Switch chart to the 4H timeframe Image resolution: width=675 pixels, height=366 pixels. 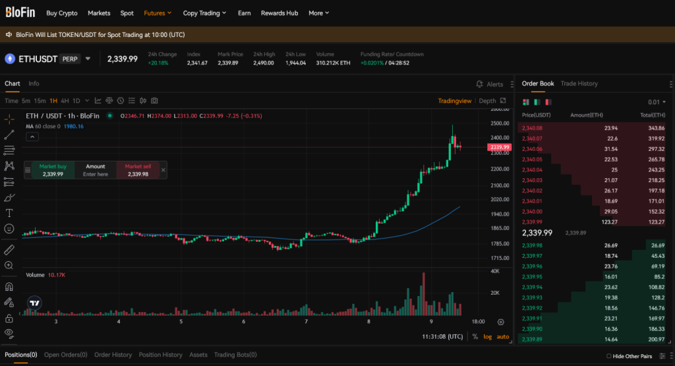[x=65, y=101]
